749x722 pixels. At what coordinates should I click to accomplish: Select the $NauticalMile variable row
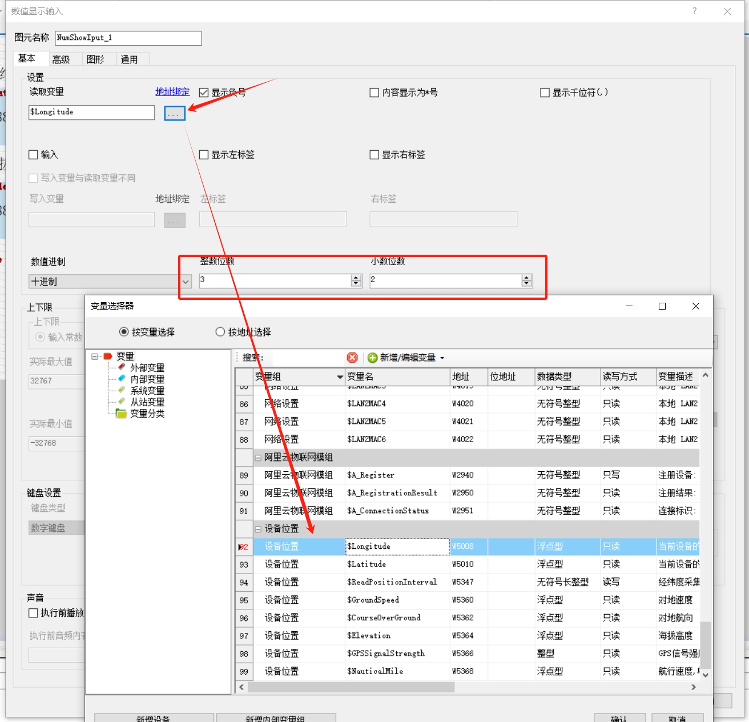pyautogui.click(x=468, y=671)
